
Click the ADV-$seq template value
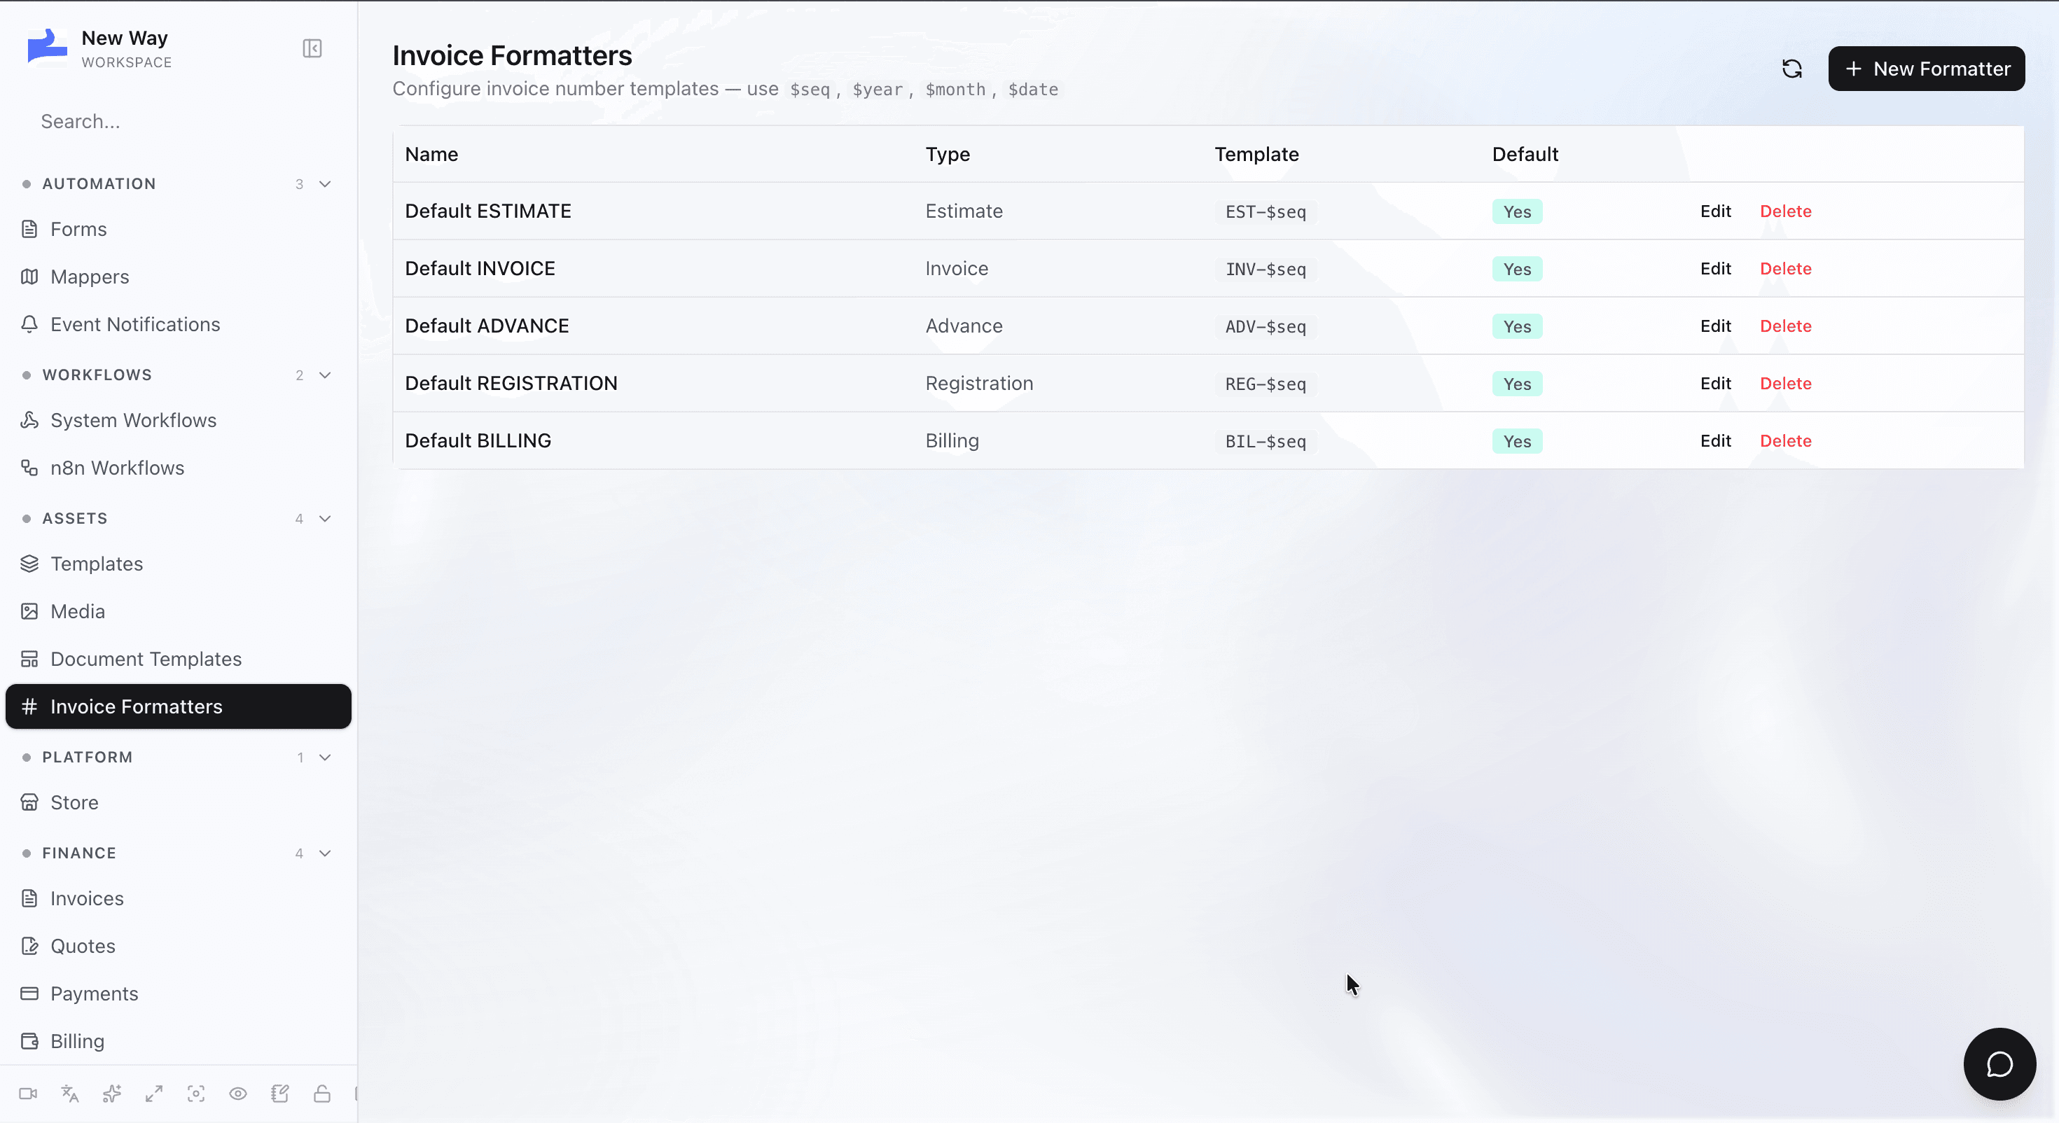(x=1266, y=327)
